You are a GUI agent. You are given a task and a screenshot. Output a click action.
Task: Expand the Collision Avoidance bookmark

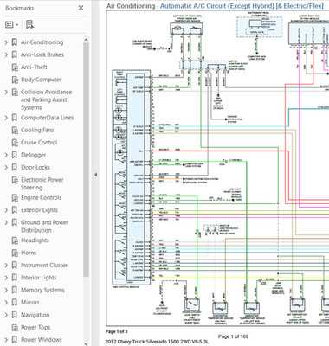tap(6, 93)
